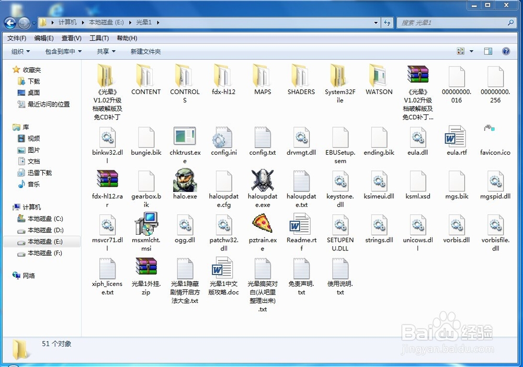Select the System32File folder
The image size is (523, 367).
coord(339,75)
